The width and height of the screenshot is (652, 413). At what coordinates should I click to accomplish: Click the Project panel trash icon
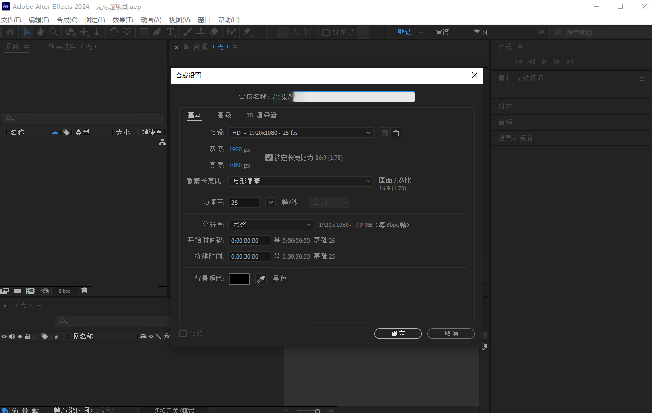(84, 291)
